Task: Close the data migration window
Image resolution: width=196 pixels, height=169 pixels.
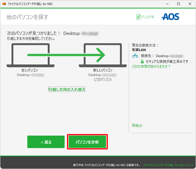Action: [x=190, y=4]
